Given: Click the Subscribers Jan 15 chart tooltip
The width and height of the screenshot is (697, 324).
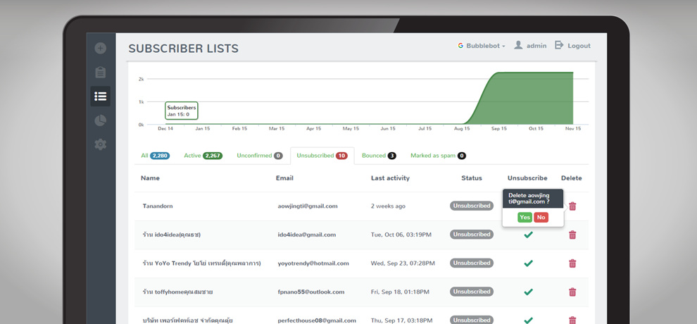Looking at the screenshot, I should click(182, 111).
